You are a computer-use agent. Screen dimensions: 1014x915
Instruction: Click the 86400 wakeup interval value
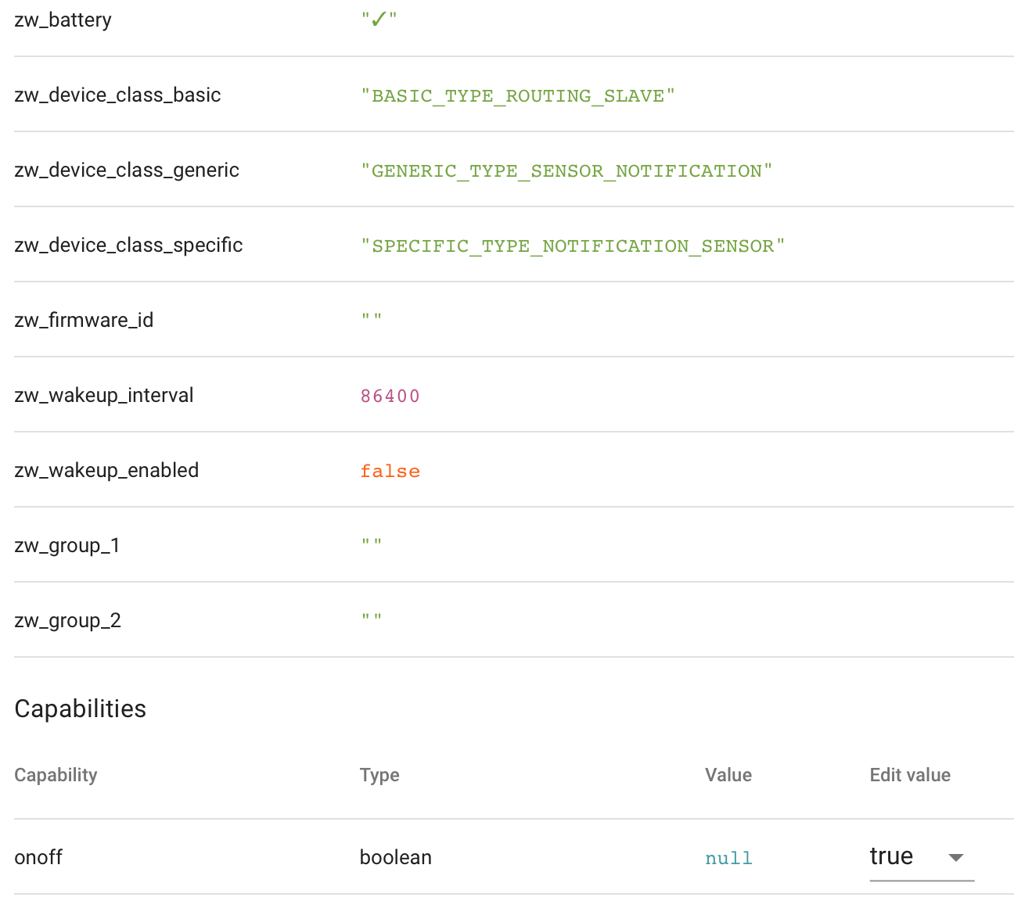(390, 396)
